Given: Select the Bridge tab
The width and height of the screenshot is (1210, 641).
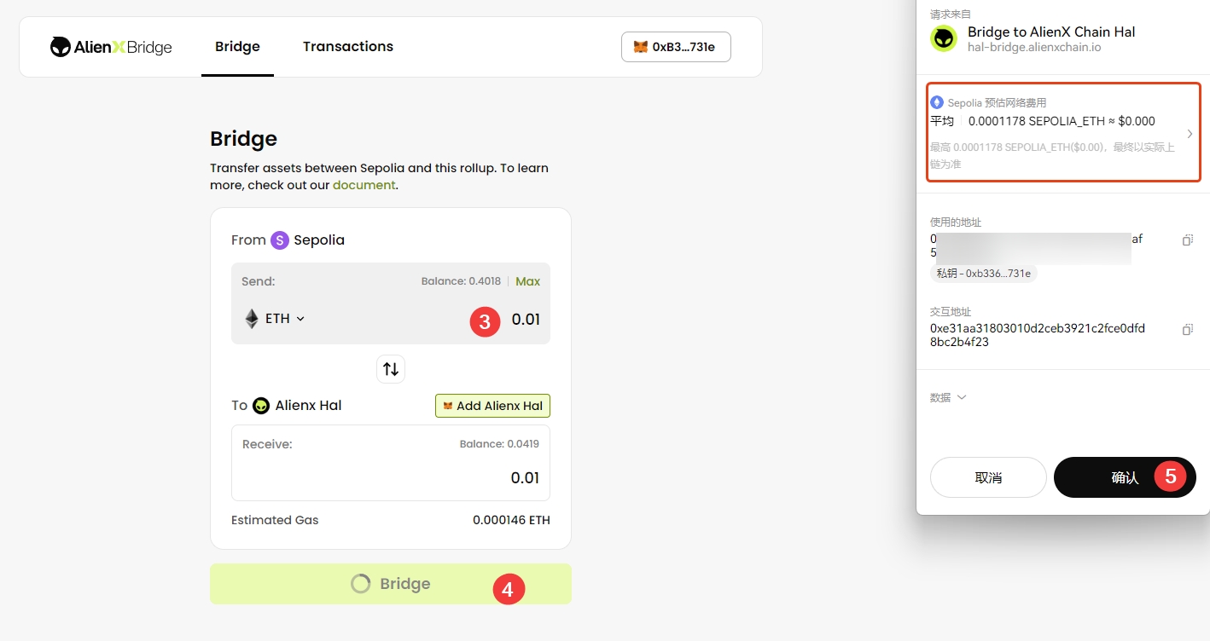Looking at the screenshot, I should (237, 47).
